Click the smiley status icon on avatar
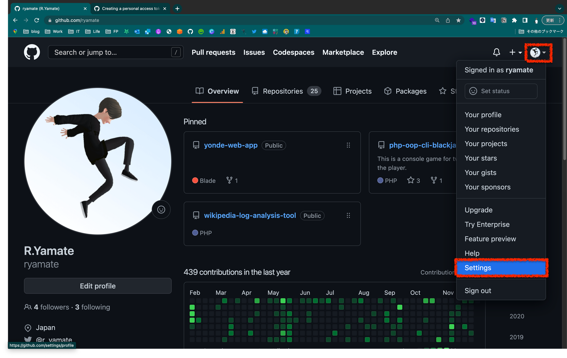The width and height of the screenshot is (567, 358). [161, 209]
